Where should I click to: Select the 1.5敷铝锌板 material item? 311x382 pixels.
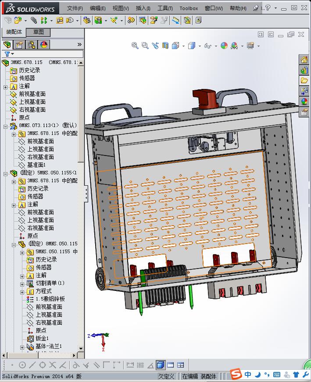[x=50, y=299]
